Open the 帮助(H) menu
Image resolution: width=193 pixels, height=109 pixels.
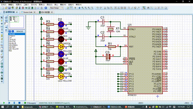pyautogui.click(x=78, y=5)
